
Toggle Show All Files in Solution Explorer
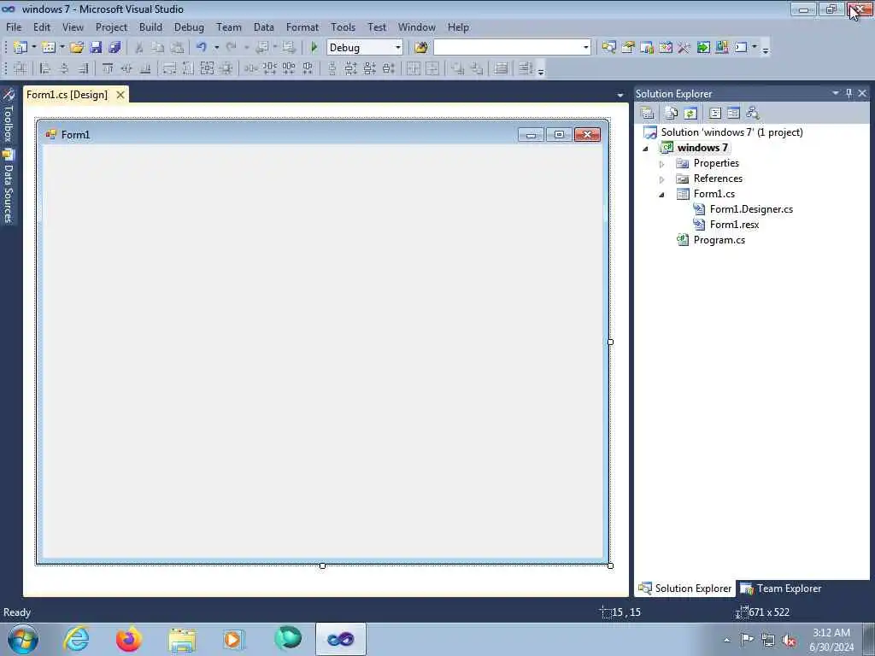click(x=672, y=114)
